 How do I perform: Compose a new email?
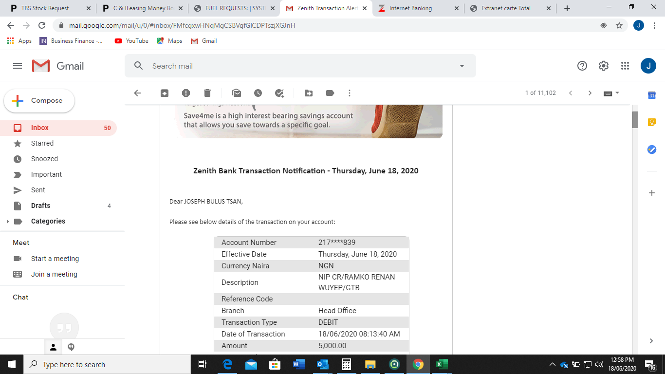point(39,101)
